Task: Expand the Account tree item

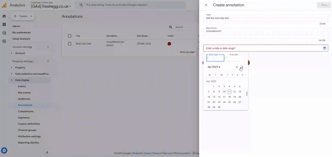Action: [12, 53]
